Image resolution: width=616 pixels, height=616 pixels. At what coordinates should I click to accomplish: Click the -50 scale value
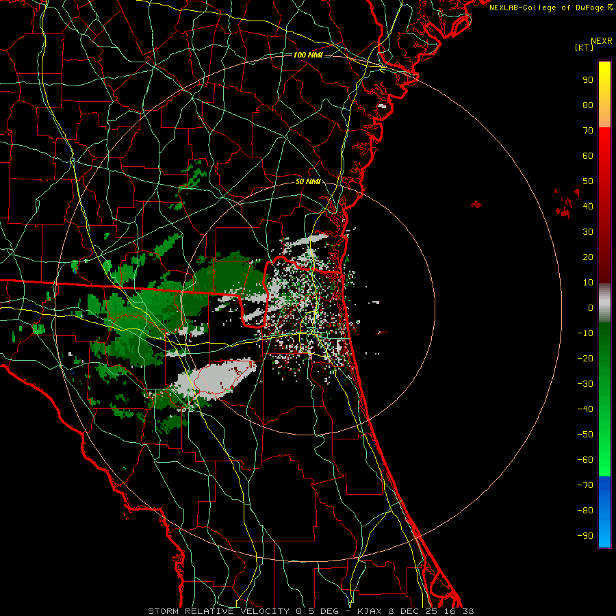click(585, 435)
